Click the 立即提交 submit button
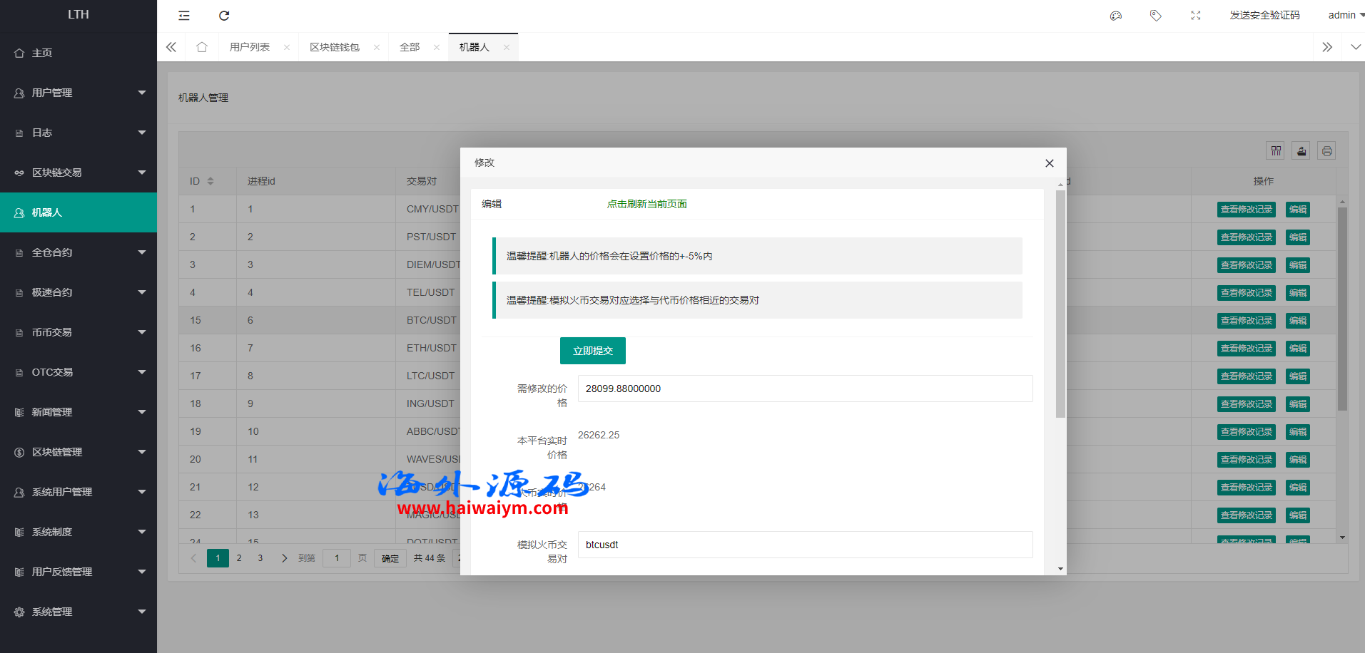 coord(593,351)
